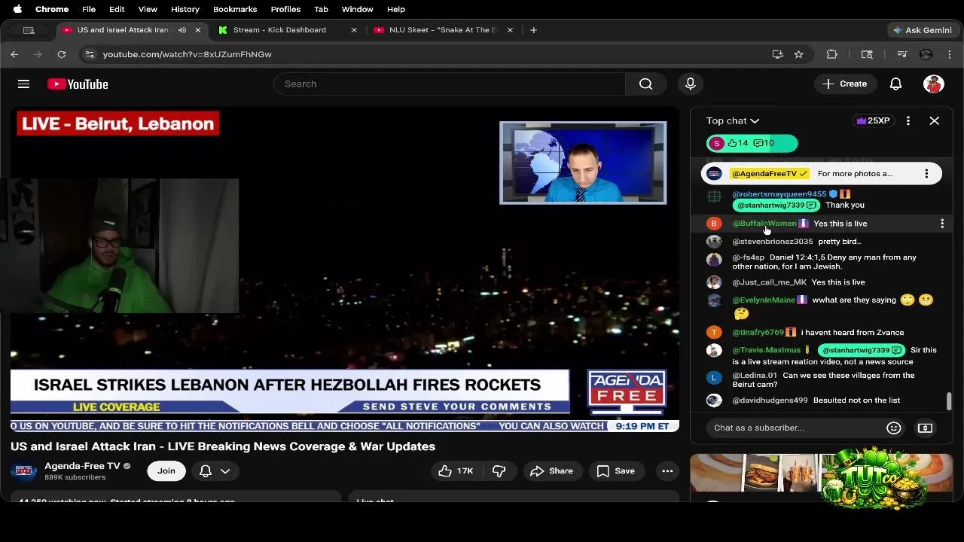964x542 pixels.
Task: Click the live video player
Action: pos(345,270)
